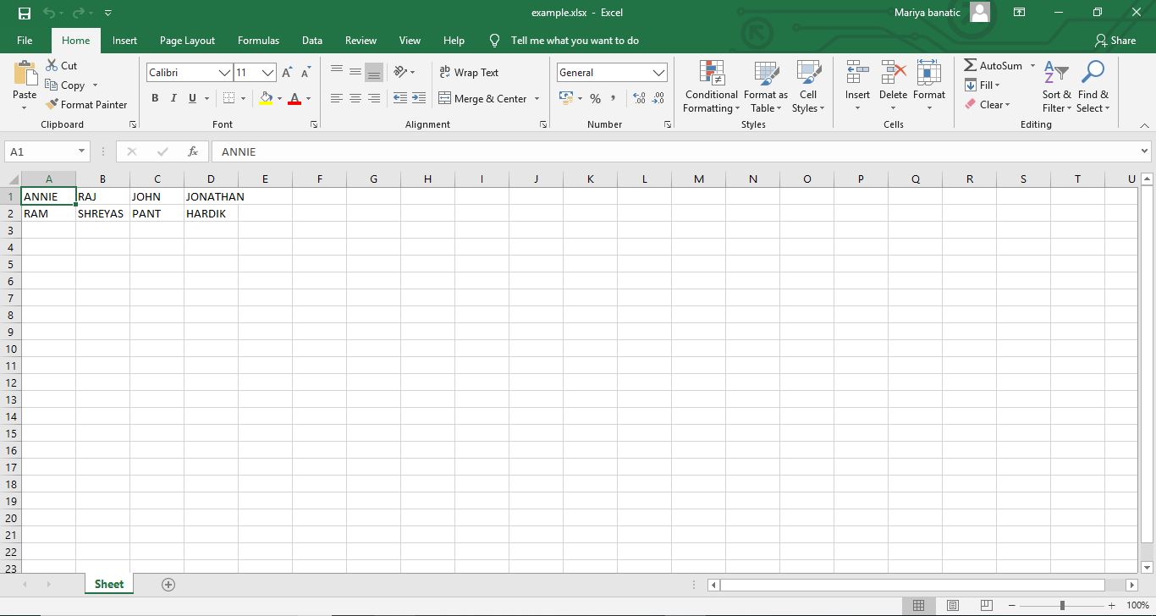Activate the Format Painter brush
This screenshot has width=1156, height=616.
point(86,104)
